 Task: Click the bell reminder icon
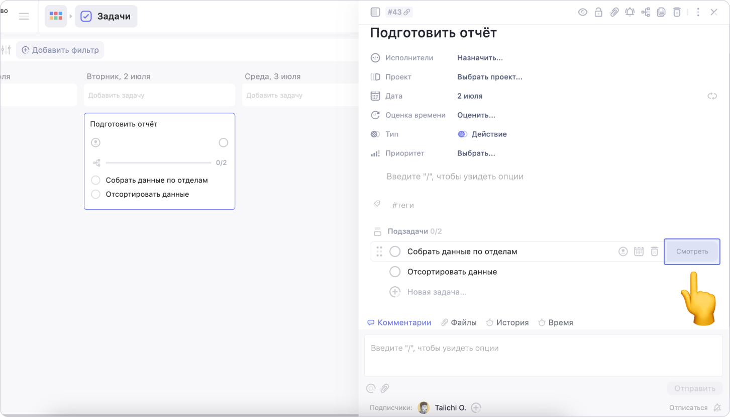tap(630, 12)
